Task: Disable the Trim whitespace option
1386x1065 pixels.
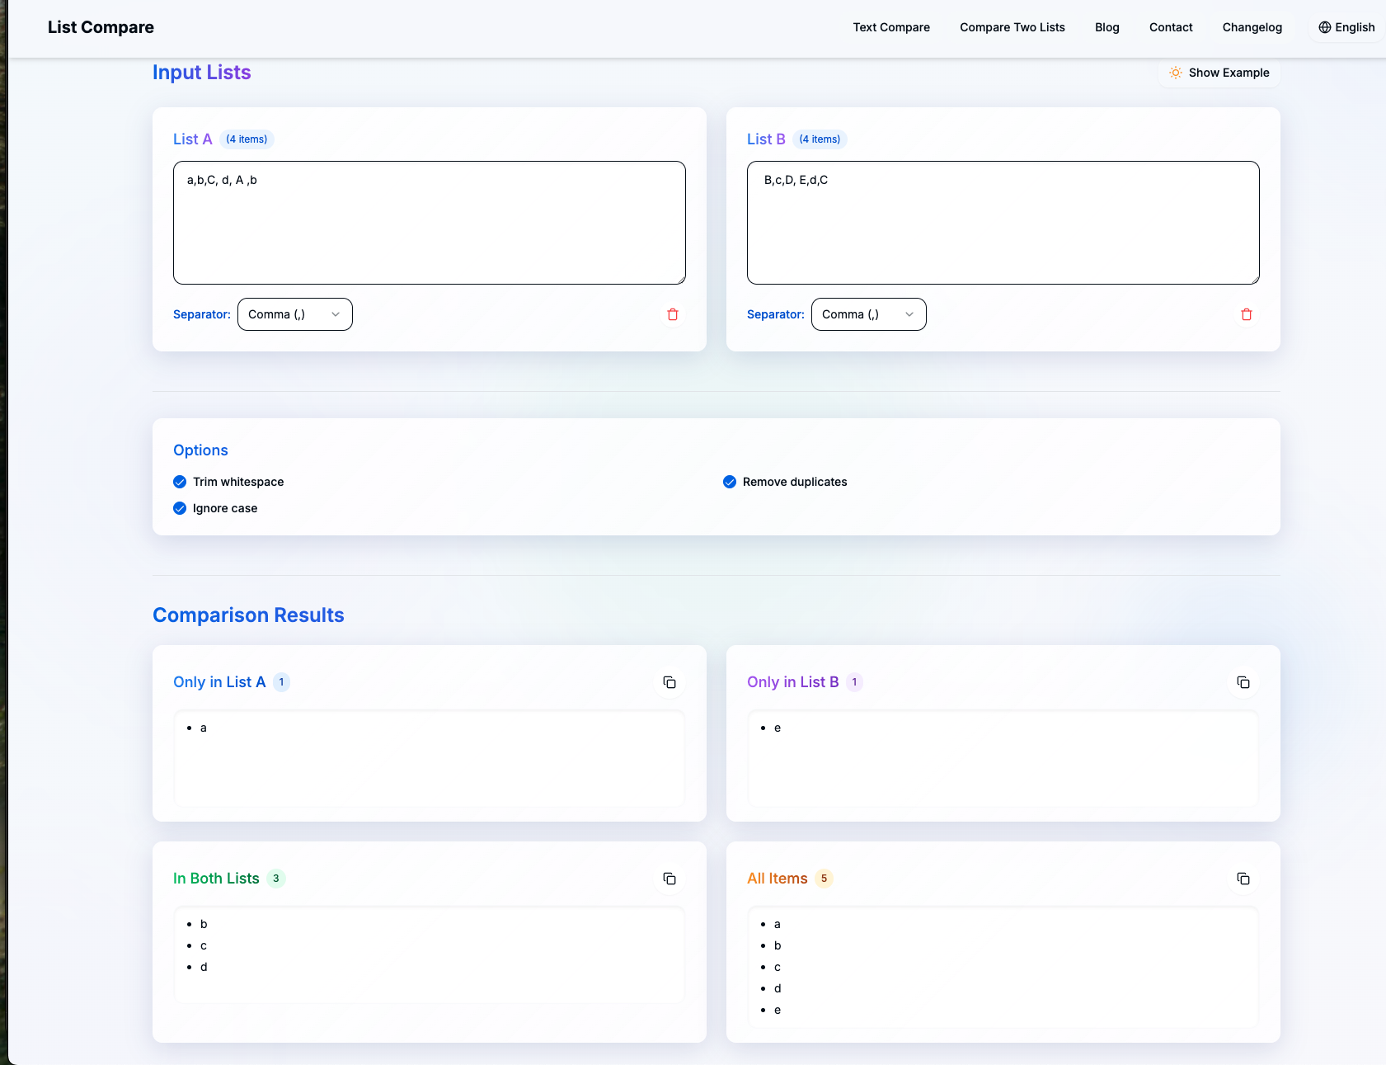Action: click(180, 482)
